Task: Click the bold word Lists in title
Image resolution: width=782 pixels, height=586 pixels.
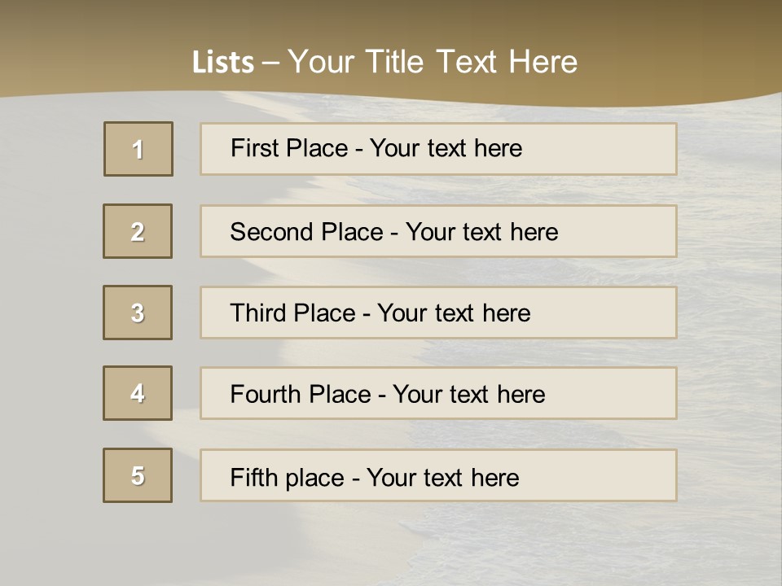Action: tap(223, 63)
